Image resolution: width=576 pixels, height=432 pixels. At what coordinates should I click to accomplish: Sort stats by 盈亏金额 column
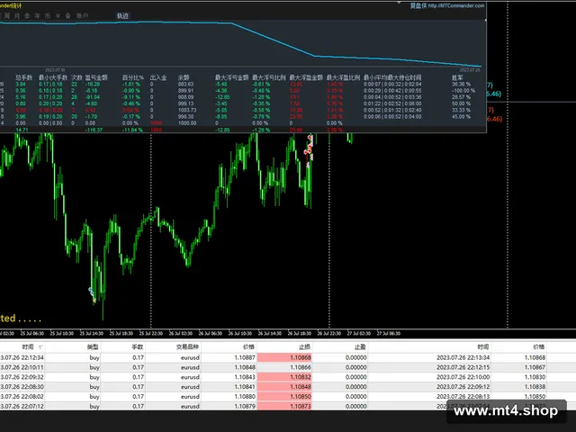point(96,77)
